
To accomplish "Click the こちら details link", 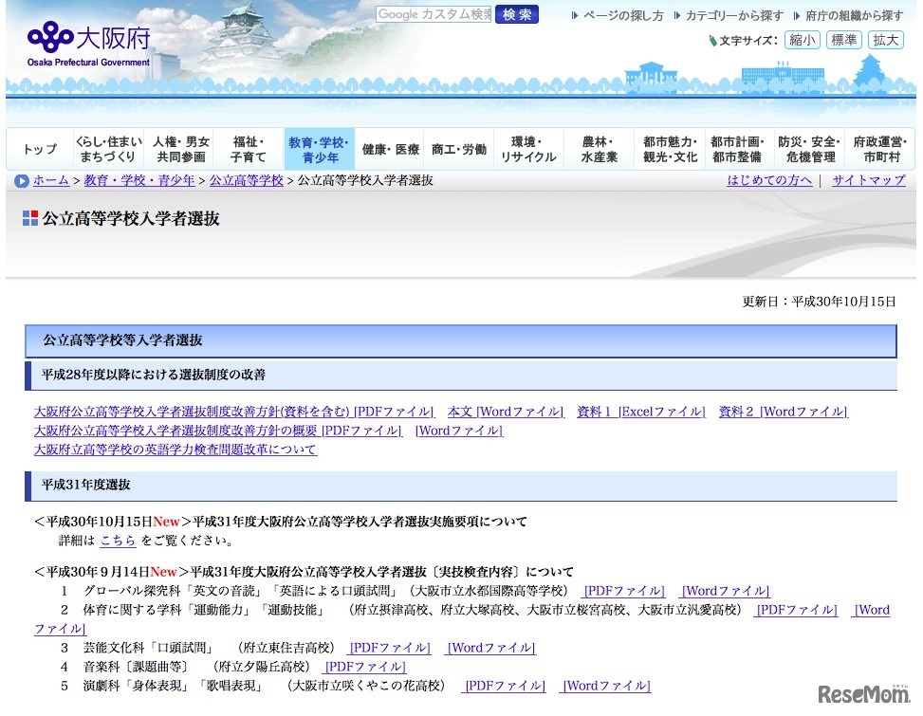I will point(118,541).
